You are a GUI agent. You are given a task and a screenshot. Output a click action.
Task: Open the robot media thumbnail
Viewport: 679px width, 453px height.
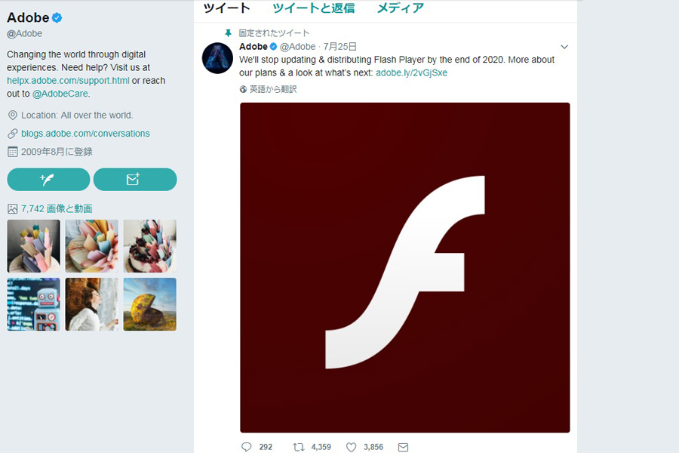tap(33, 304)
